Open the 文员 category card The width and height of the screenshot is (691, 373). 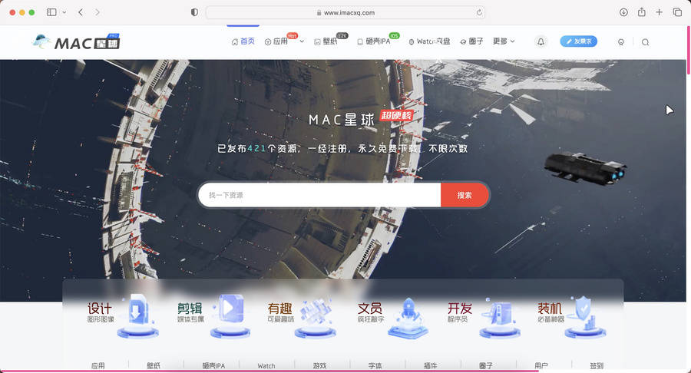click(x=392, y=315)
